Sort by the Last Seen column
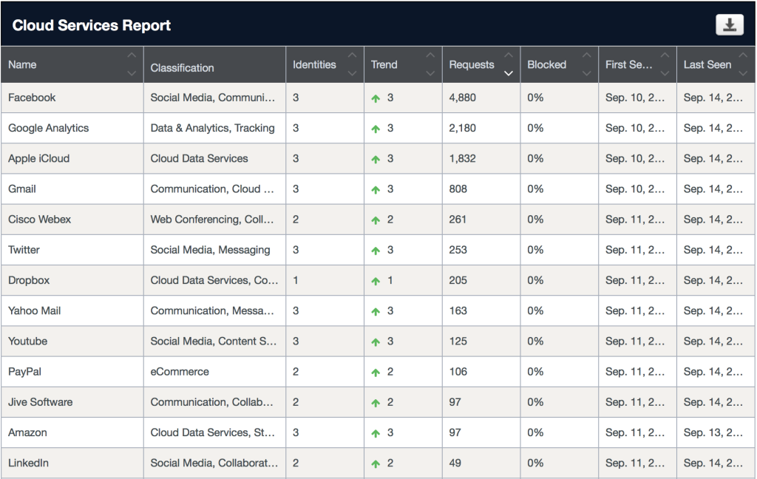 point(707,65)
